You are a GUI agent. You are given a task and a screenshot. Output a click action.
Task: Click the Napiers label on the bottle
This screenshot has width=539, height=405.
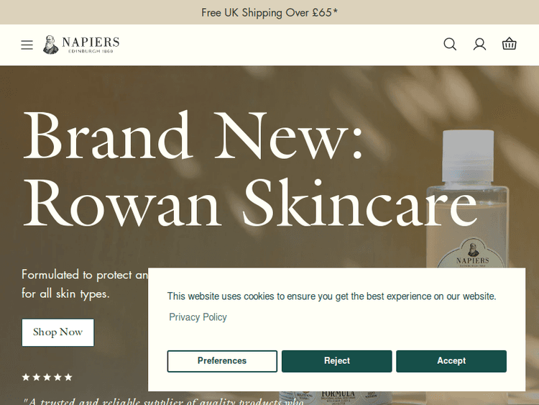(472, 254)
